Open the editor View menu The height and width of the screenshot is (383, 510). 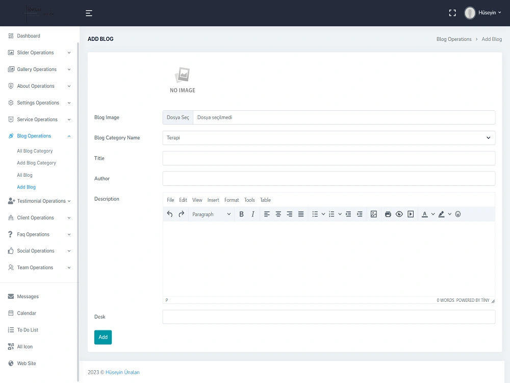click(x=197, y=200)
